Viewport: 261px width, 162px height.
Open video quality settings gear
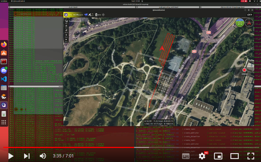tap(202, 156)
